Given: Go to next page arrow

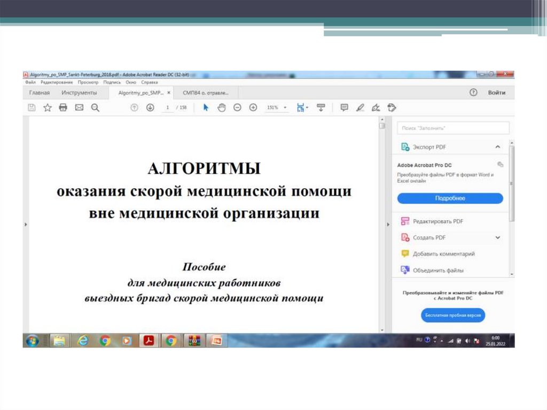Looking at the screenshot, I should point(150,107).
